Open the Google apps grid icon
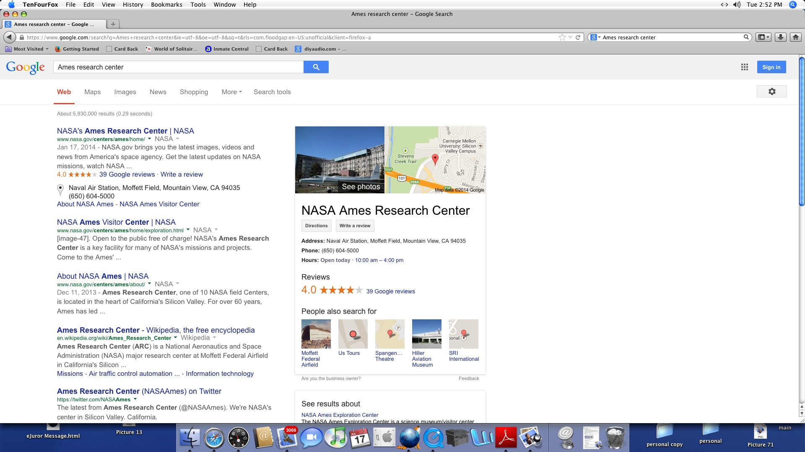The height and width of the screenshot is (452, 805). tap(744, 67)
